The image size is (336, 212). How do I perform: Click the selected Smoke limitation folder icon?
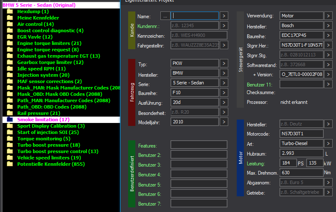coord(10,120)
